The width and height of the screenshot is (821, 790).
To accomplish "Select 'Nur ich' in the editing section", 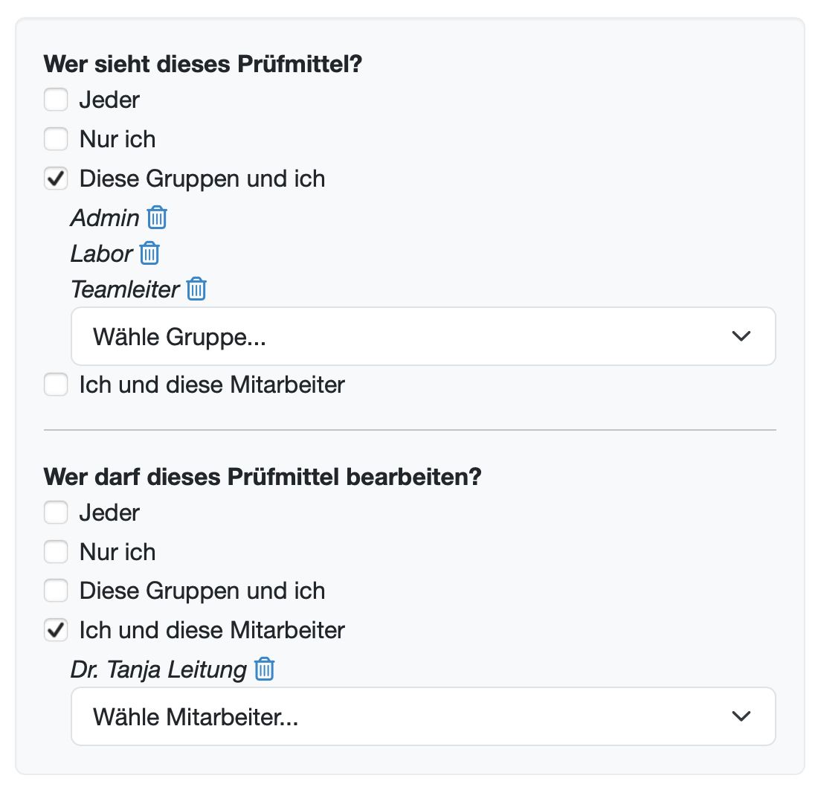I will click(x=56, y=551).
